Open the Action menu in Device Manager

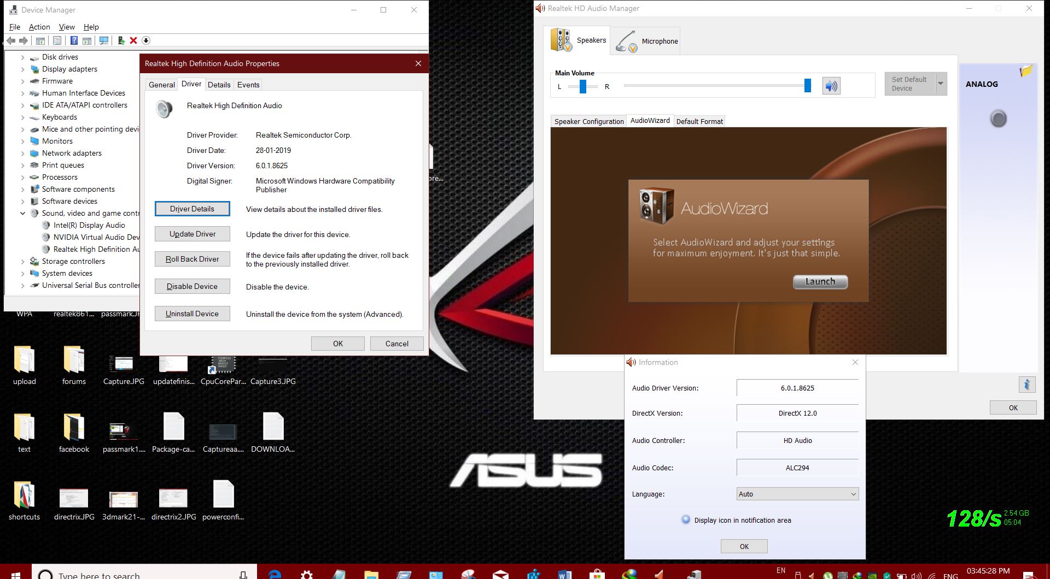pos(39,27)
